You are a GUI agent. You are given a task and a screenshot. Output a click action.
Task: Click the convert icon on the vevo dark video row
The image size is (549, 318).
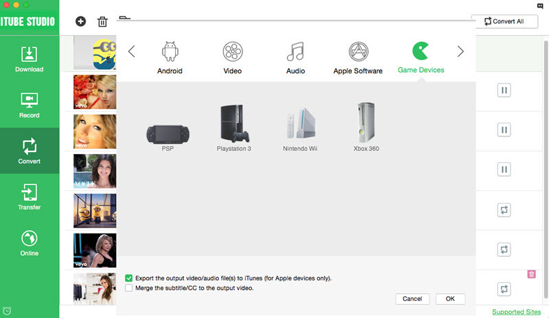tap(504, 249)
